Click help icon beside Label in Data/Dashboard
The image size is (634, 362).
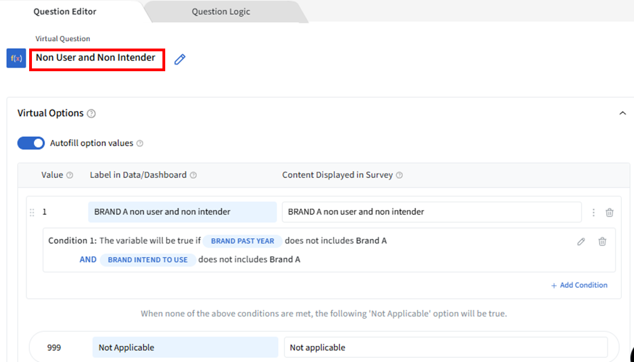point(193,175)
